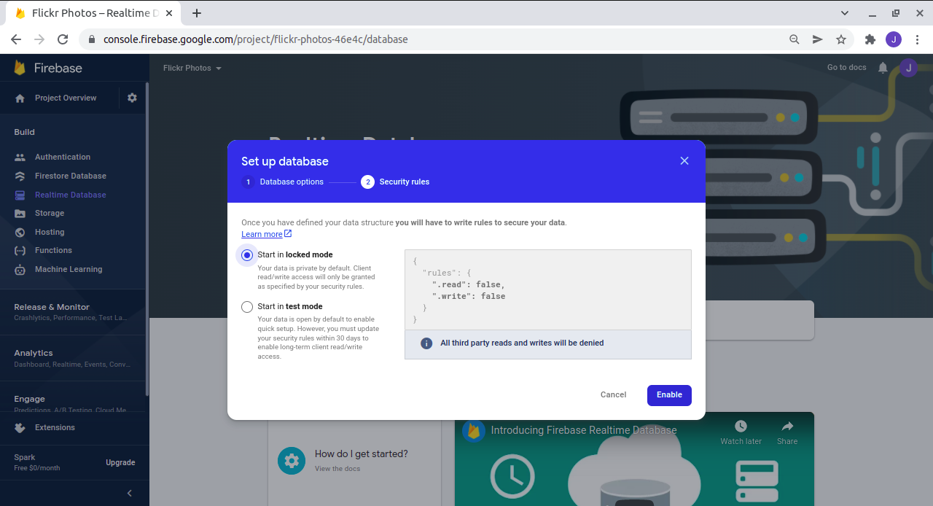Click the Introducing Firebase Realtime Database video
Screen dimensions: 933x506
pyautogui.click(x=634, y=459)
